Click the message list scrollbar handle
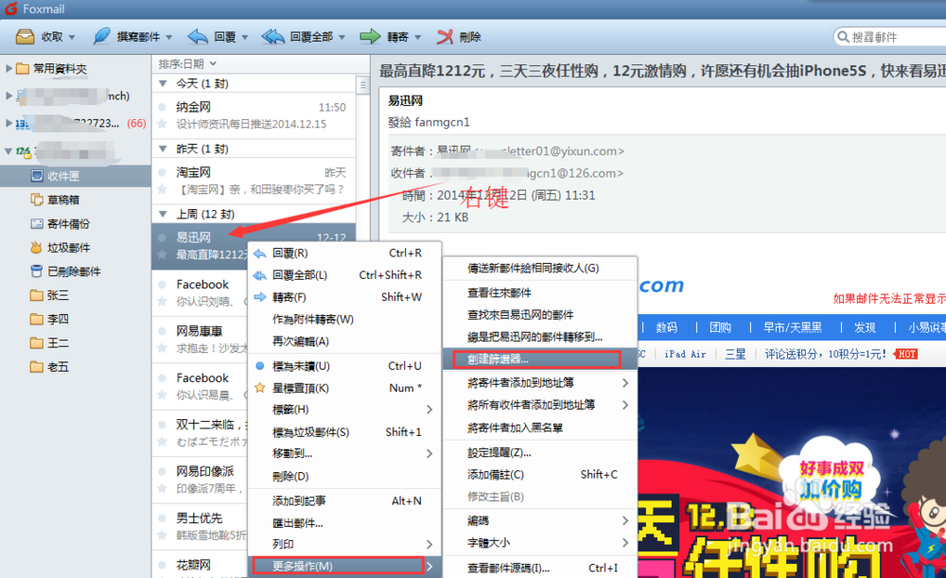 pyautogui.click(x=362, y=85)
